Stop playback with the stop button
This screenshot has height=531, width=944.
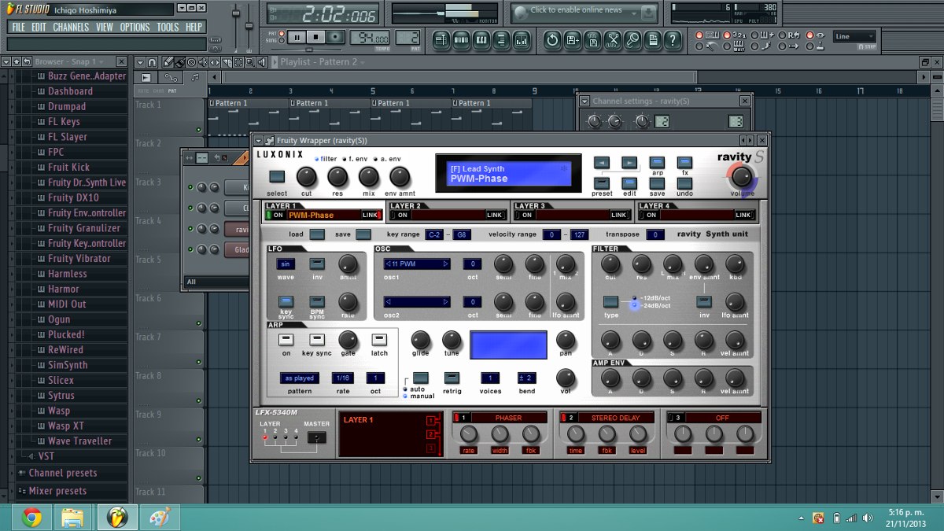[315, 37]
